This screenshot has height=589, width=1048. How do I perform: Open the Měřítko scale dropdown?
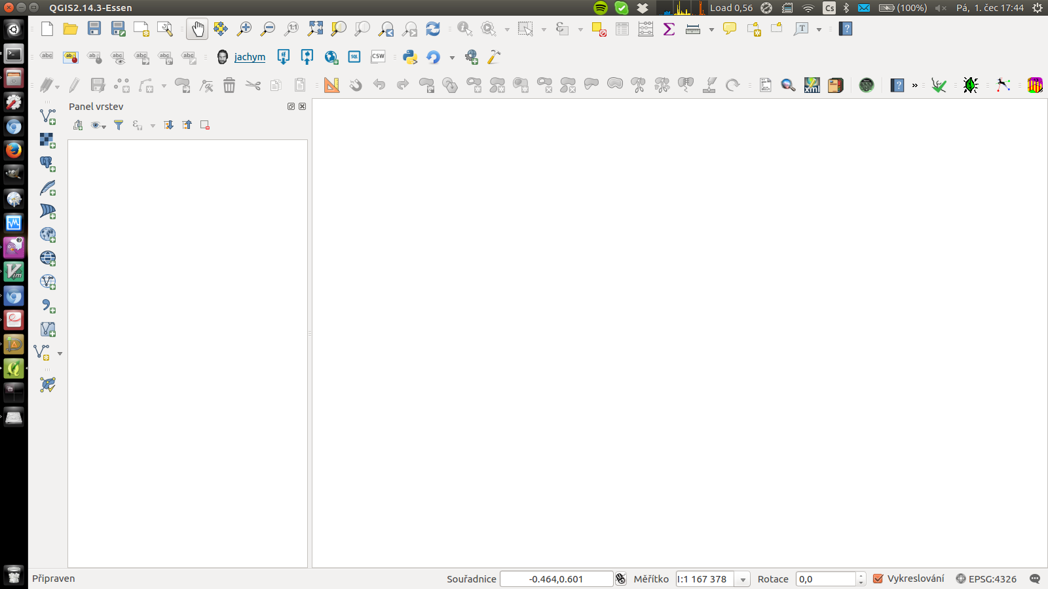pos(743,579)
